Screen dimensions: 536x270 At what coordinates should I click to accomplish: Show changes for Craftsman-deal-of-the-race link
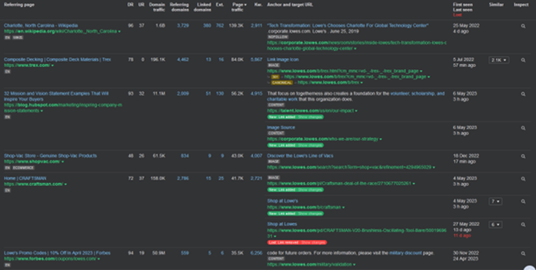(x=310, y=190)
